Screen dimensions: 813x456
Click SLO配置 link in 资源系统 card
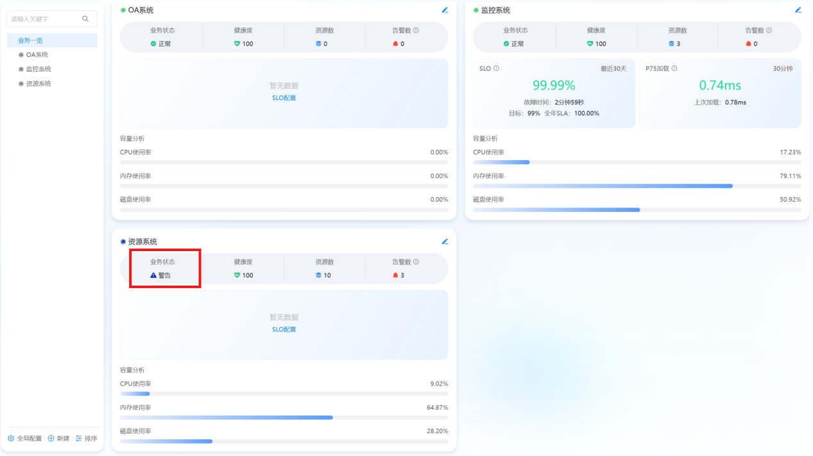[284, 329]
